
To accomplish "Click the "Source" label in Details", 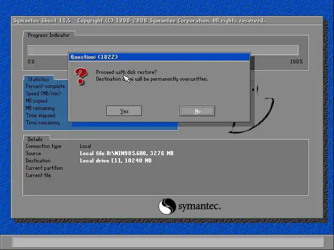I will (33, 153).
